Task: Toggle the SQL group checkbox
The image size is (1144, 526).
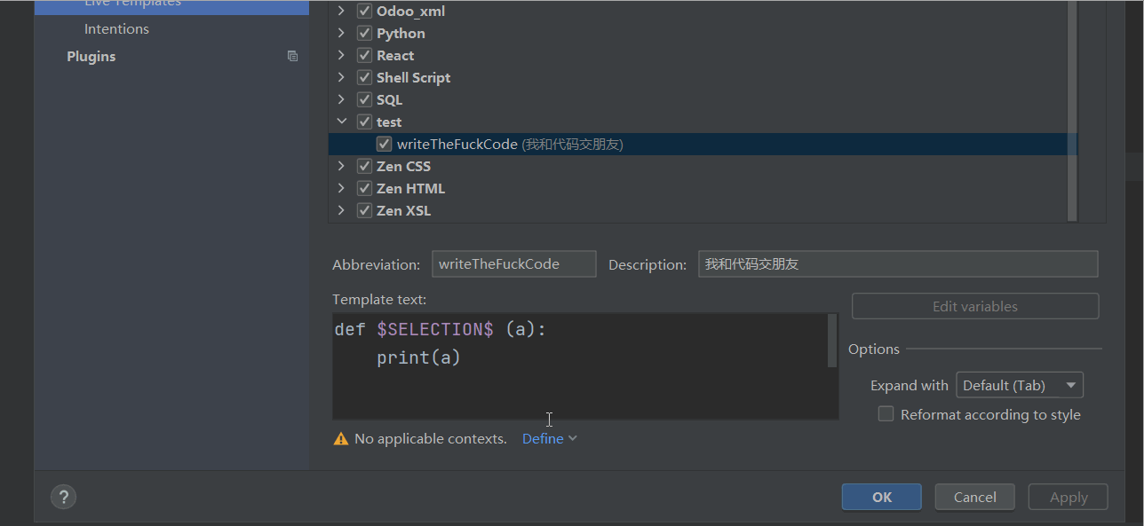Action: 364,100
